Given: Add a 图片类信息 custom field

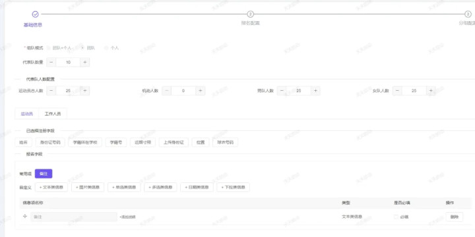Looking at the screenshot, I should (x=88, y=187).
